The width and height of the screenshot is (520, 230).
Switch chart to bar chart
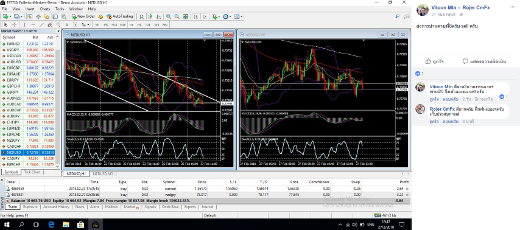pyautogui.click(x=142, y=16)
